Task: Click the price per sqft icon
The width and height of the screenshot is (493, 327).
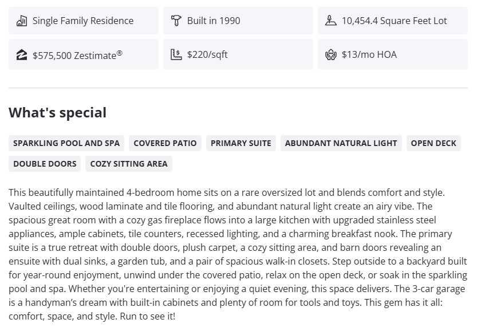Action: [176, 55]
